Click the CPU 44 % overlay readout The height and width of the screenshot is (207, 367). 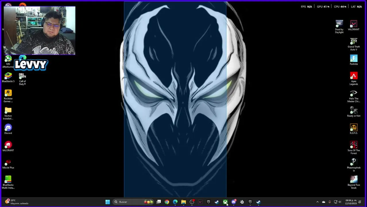(340, 7)
